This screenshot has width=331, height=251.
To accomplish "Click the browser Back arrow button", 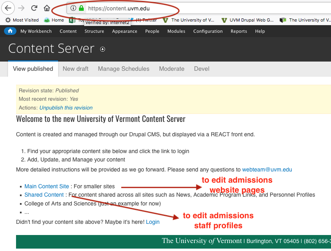I will point(8,8).
